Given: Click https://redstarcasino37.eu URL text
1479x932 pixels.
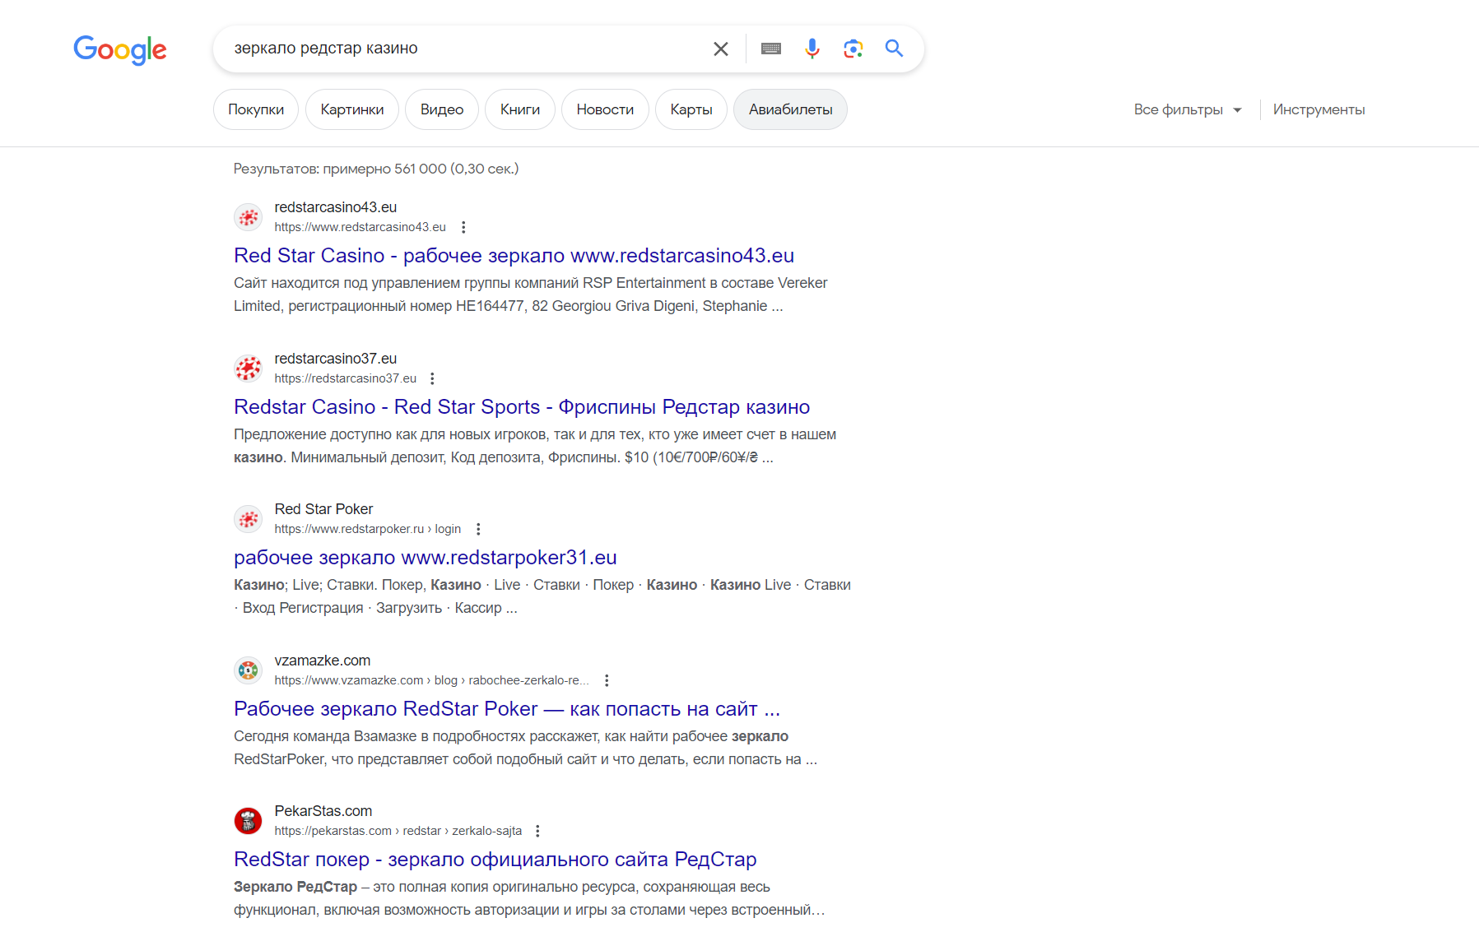Looking at the screenshot, I should (x=346, y=378).
